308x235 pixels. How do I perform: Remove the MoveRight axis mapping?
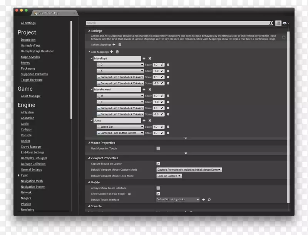click(150, 58)
